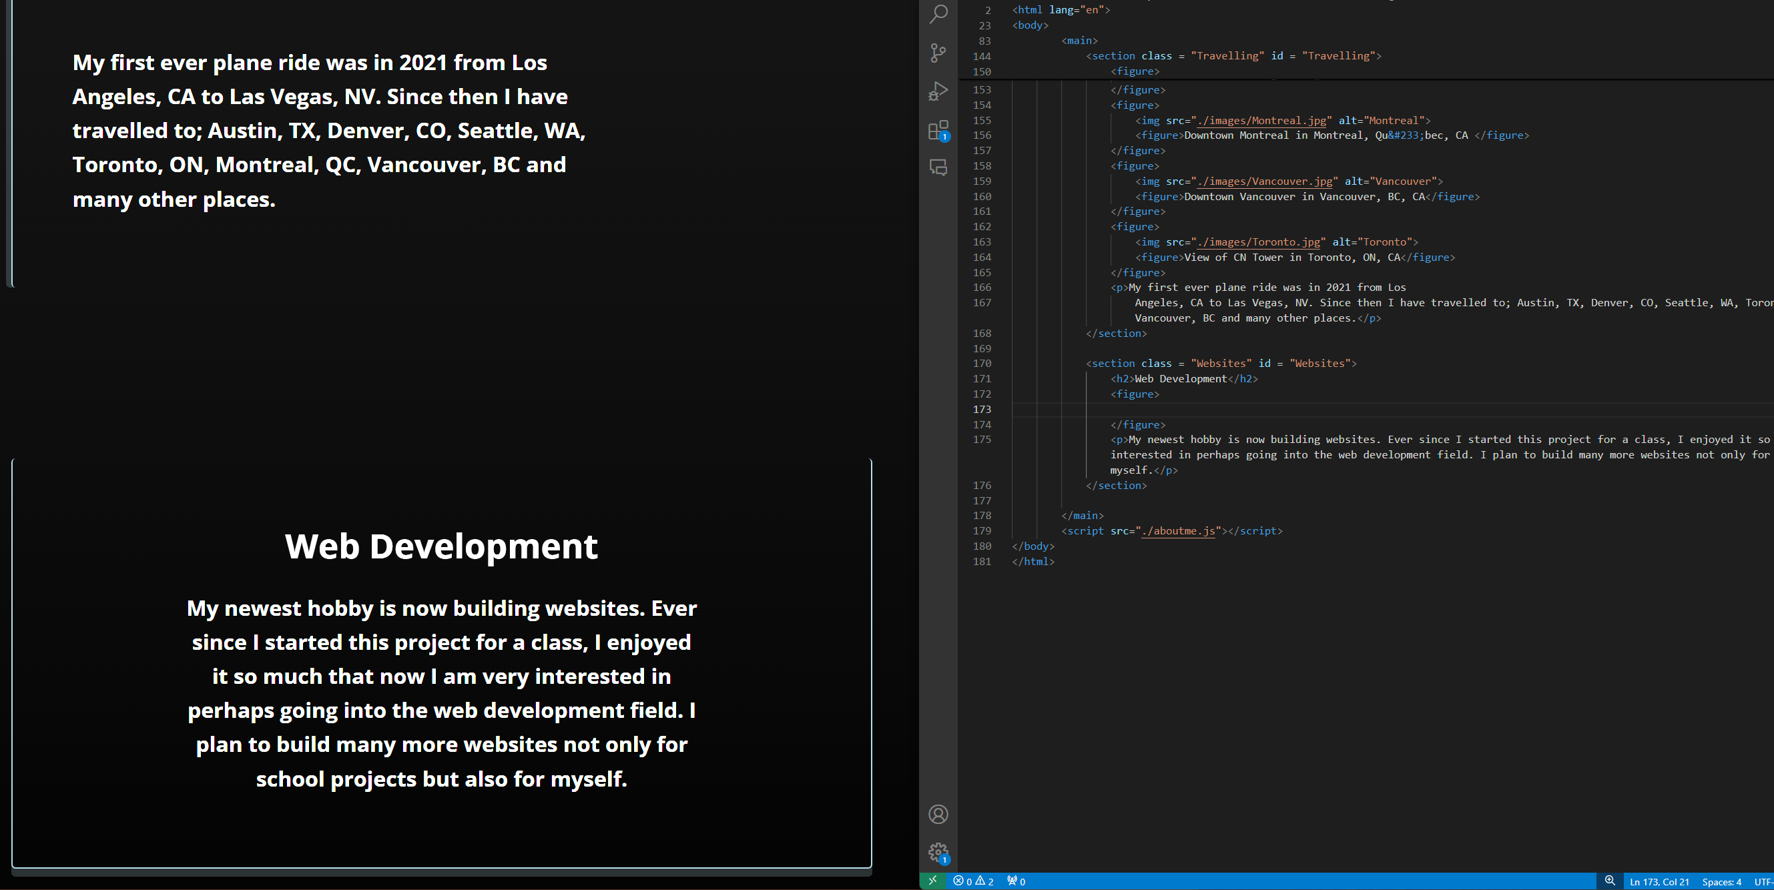The width and height of the screenshot is (1774, 890).
Task: Open the Manage gear menu
Action: [938, 853]
